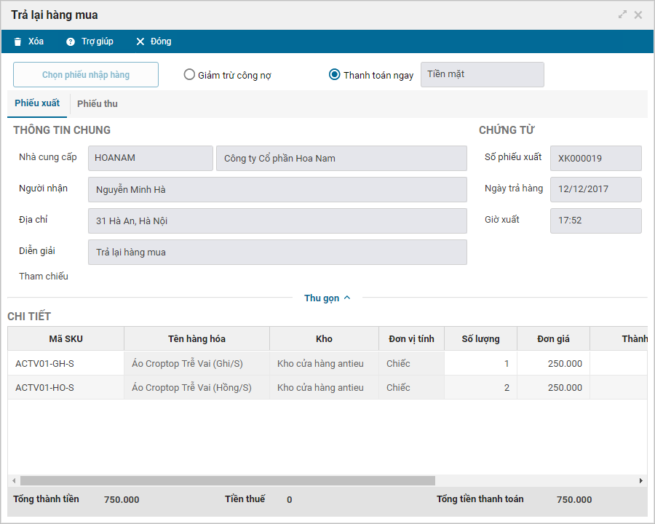
Task: Click the scroll-left arrow of the table
Action: pyautogui.click(x=14, y=480)
